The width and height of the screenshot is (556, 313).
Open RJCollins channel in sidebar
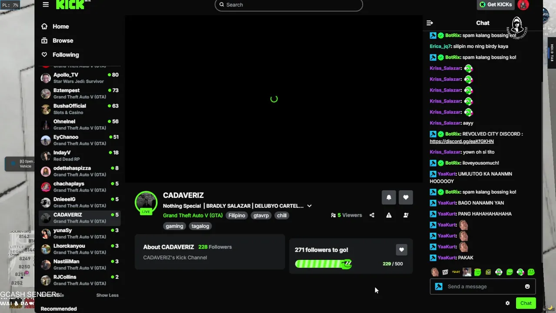click(x=79, y=280)
